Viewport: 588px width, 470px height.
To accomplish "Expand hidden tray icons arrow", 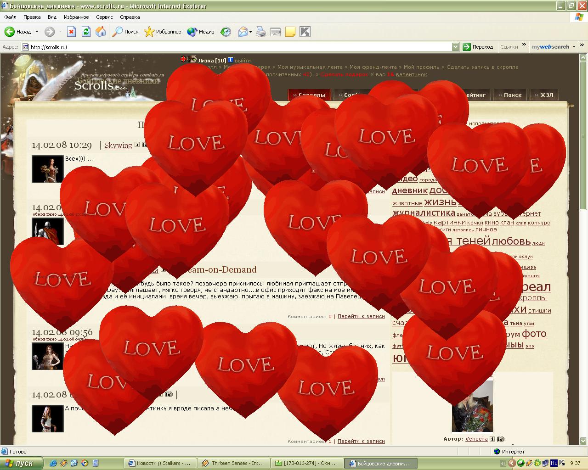I will click(x=512, y=463).
